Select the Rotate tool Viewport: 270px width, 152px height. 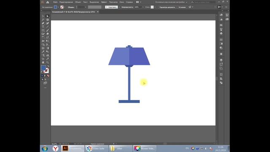43,38
